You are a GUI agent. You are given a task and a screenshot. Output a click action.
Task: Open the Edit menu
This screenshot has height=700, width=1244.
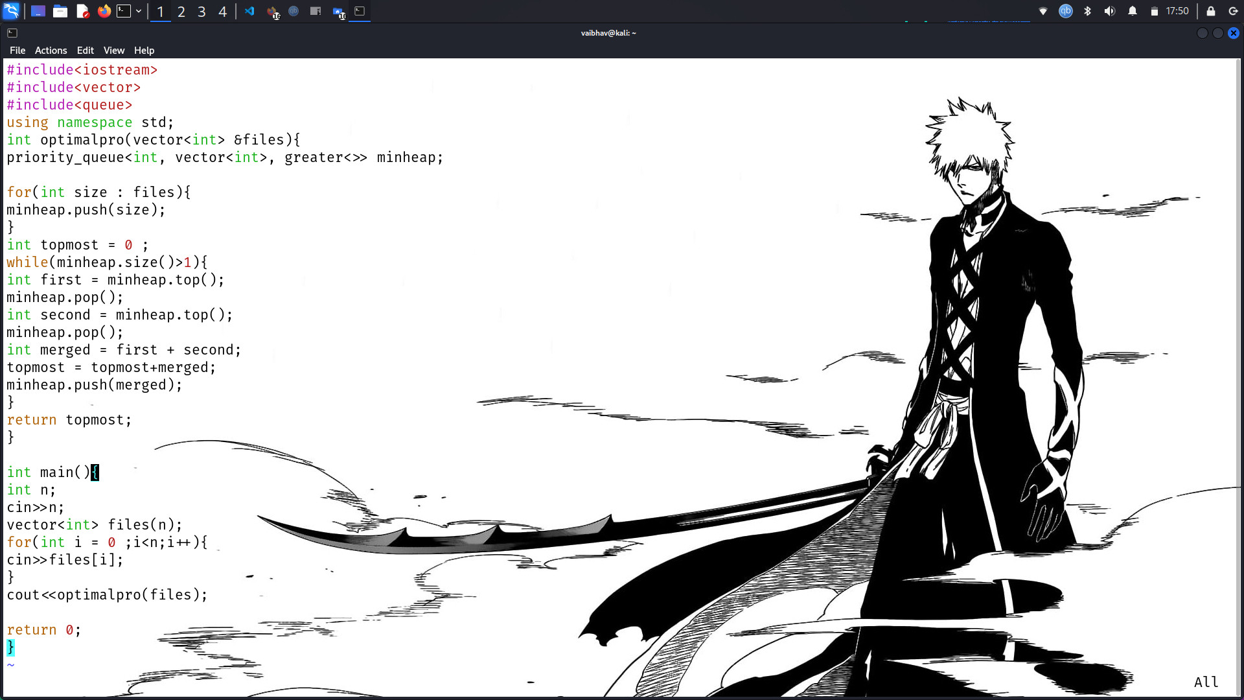tap(86, 51)
